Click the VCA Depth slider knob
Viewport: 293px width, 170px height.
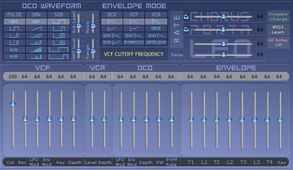[x=104, y=119]
